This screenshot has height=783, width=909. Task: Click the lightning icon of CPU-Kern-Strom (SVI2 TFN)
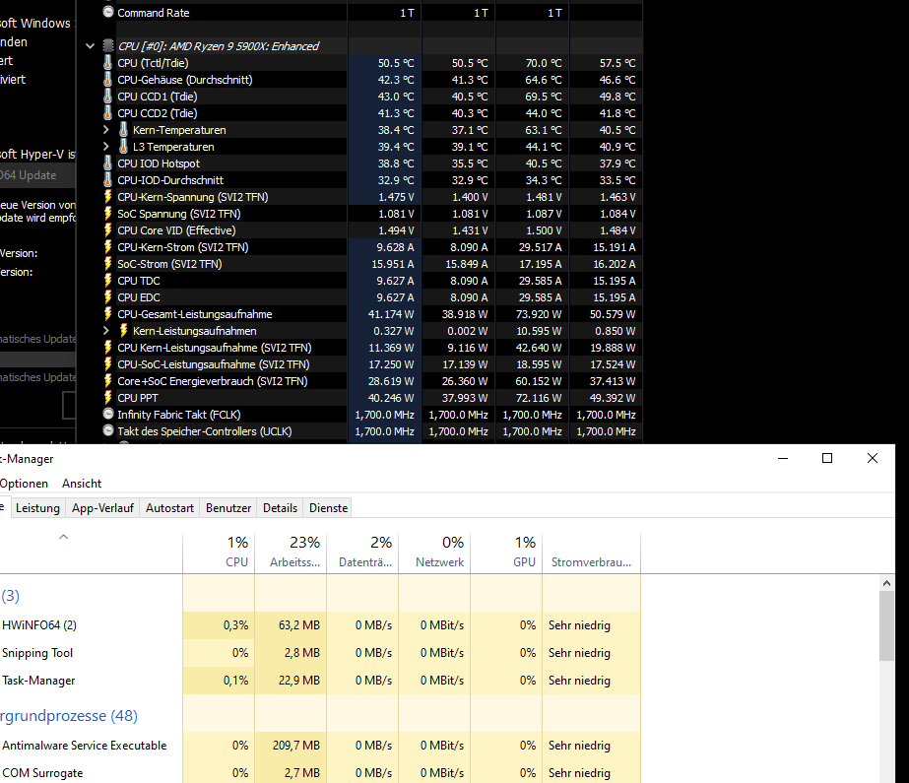(107, 247)
